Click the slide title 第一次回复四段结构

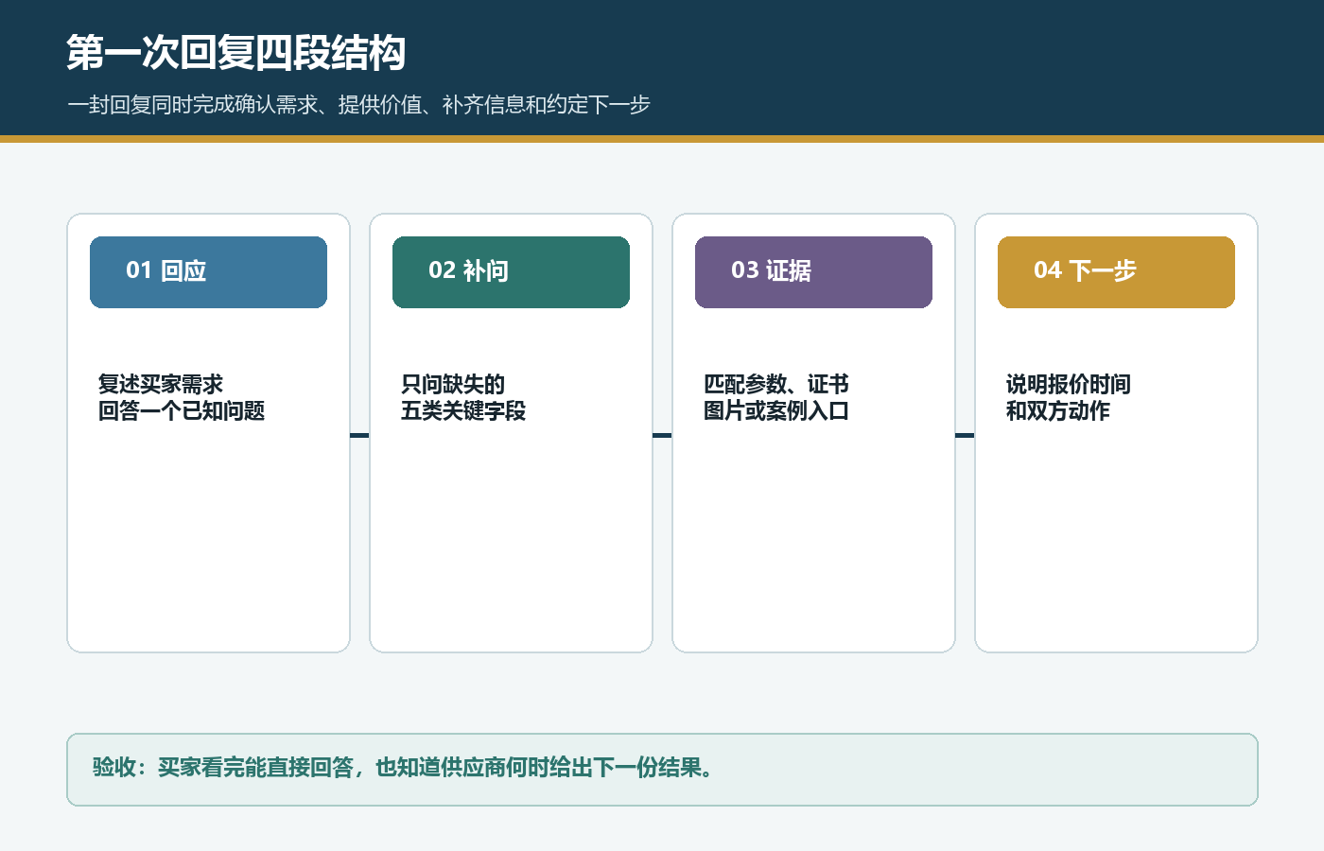pyautogui.click(x=236, y=53)
